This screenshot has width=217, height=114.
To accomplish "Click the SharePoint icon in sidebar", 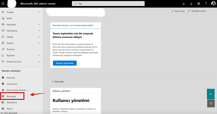I will tap(3, 102).
